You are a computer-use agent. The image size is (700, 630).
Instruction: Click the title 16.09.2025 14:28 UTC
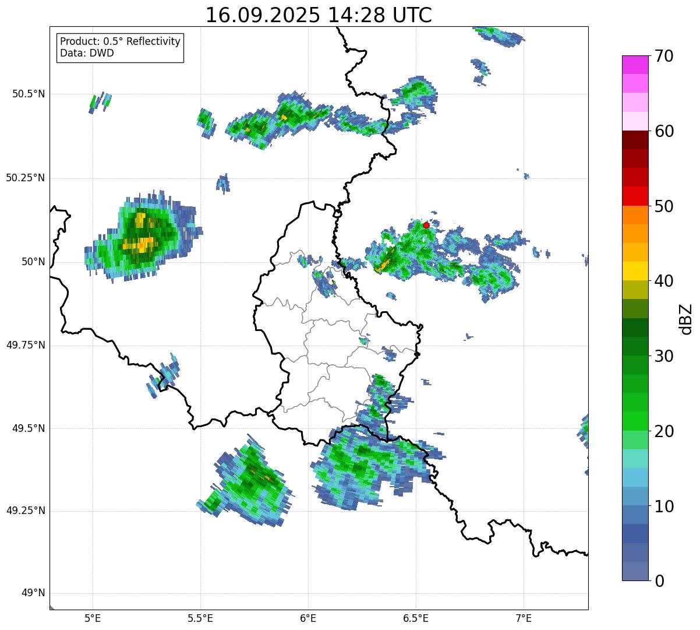[x=319, y=15]
